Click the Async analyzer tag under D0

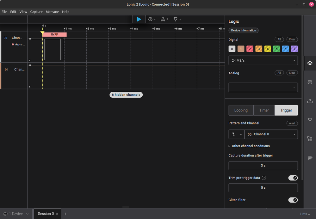point(18,45)
